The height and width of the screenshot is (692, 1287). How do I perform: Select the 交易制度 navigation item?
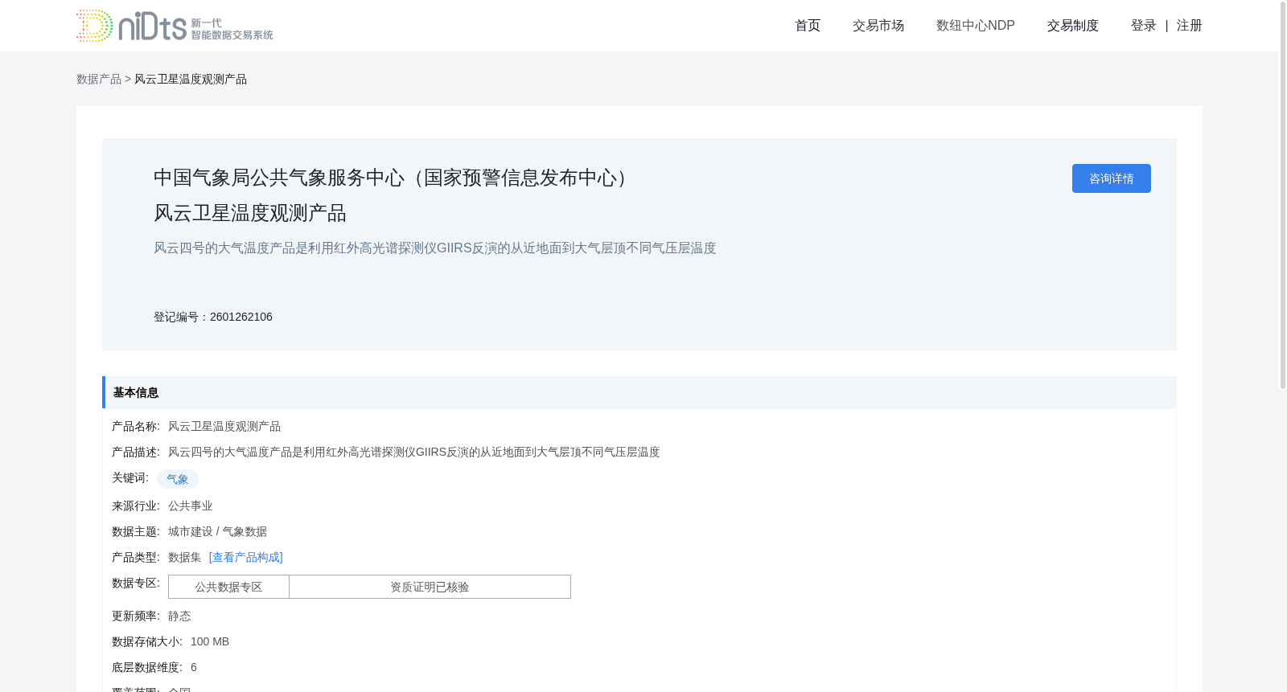point(1073,26)
